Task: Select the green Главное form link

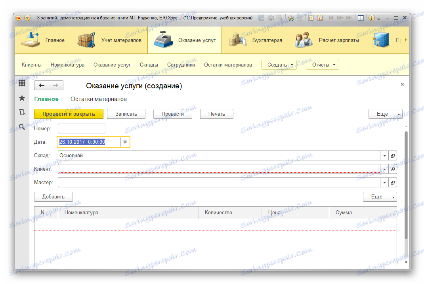Action: pos(46,99)
